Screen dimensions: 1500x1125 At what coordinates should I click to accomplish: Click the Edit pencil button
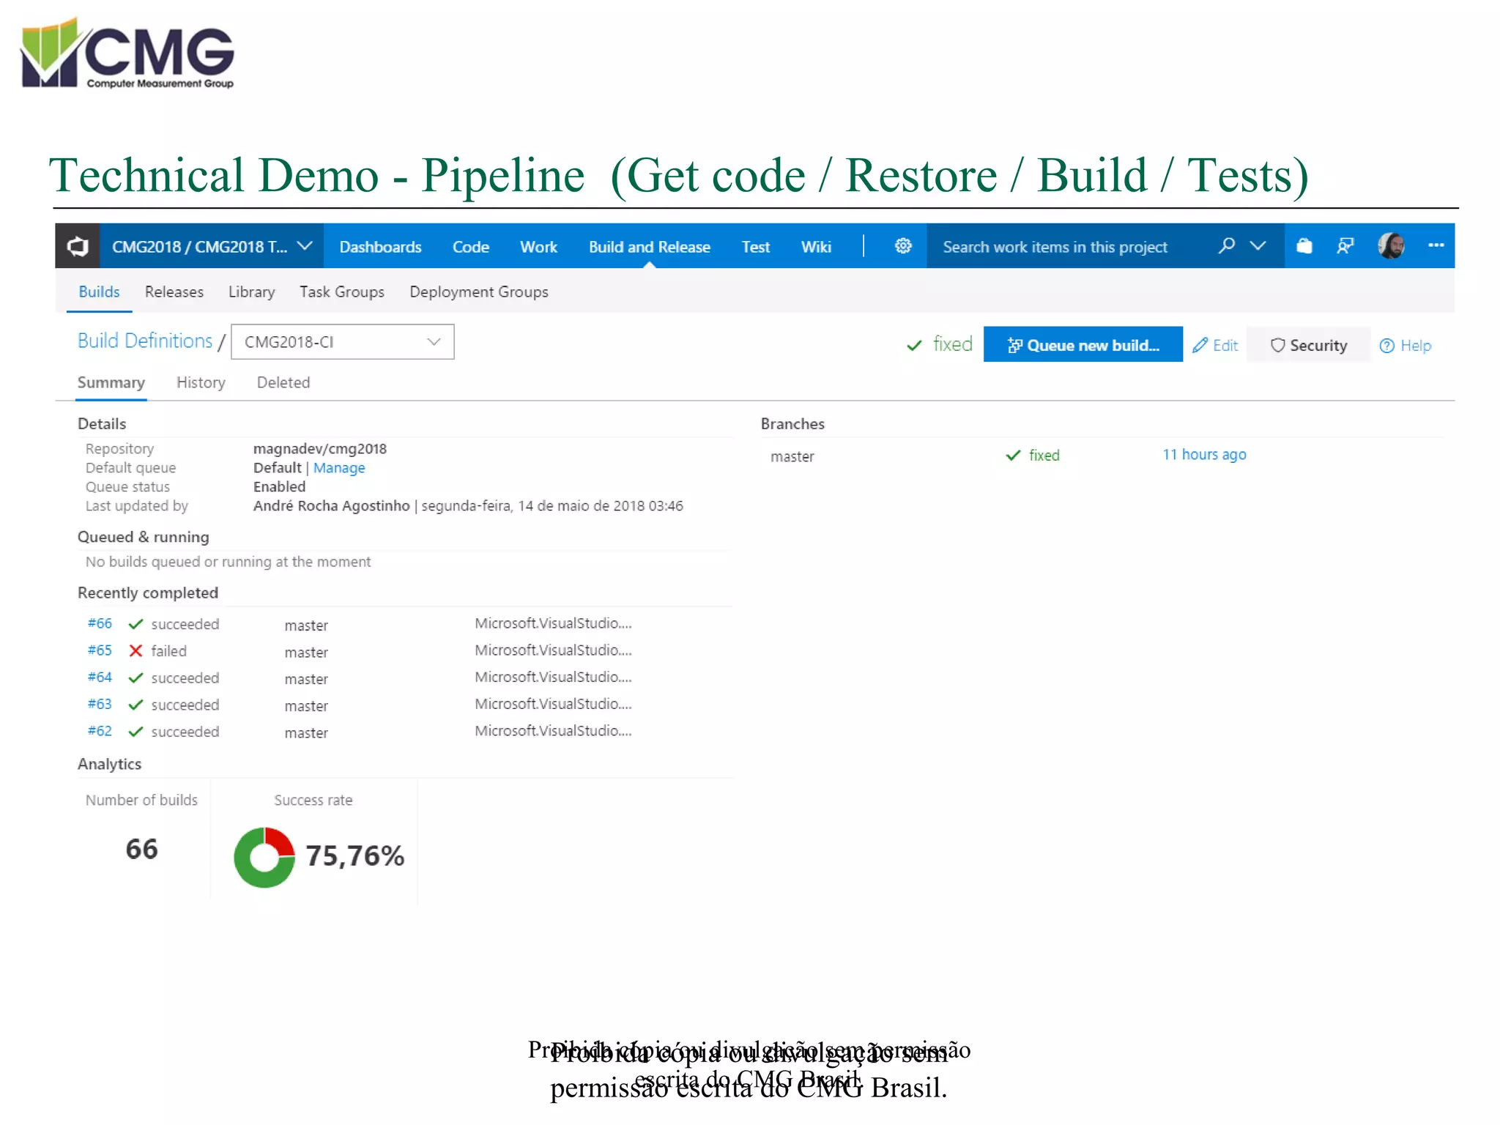1215,345
